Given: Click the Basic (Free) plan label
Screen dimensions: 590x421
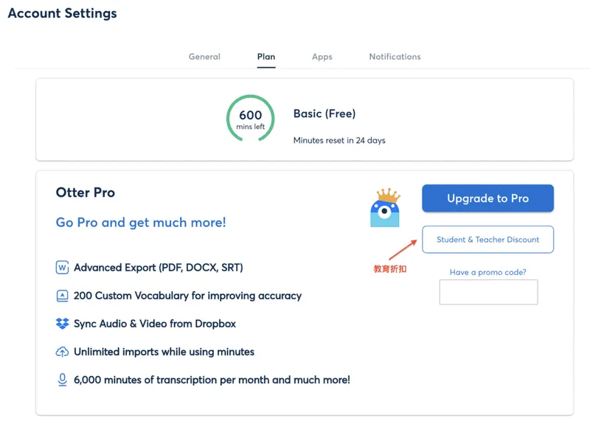Looking at the screenshot, I should coord(324,114).
